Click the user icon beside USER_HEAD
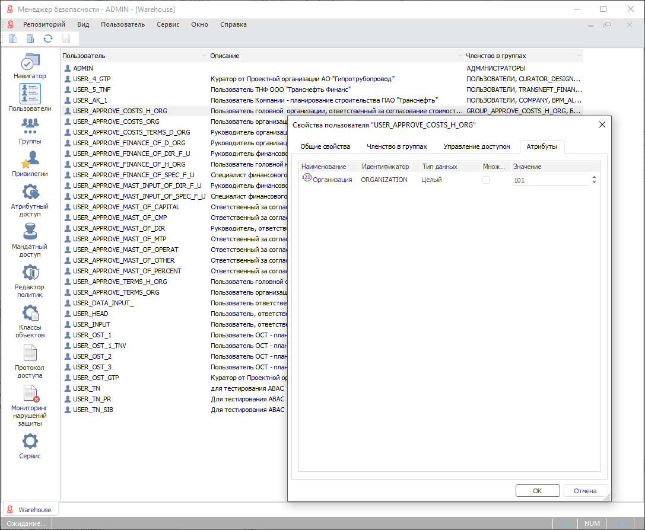This screenshot has width=645, height=530. pos(68,314)
